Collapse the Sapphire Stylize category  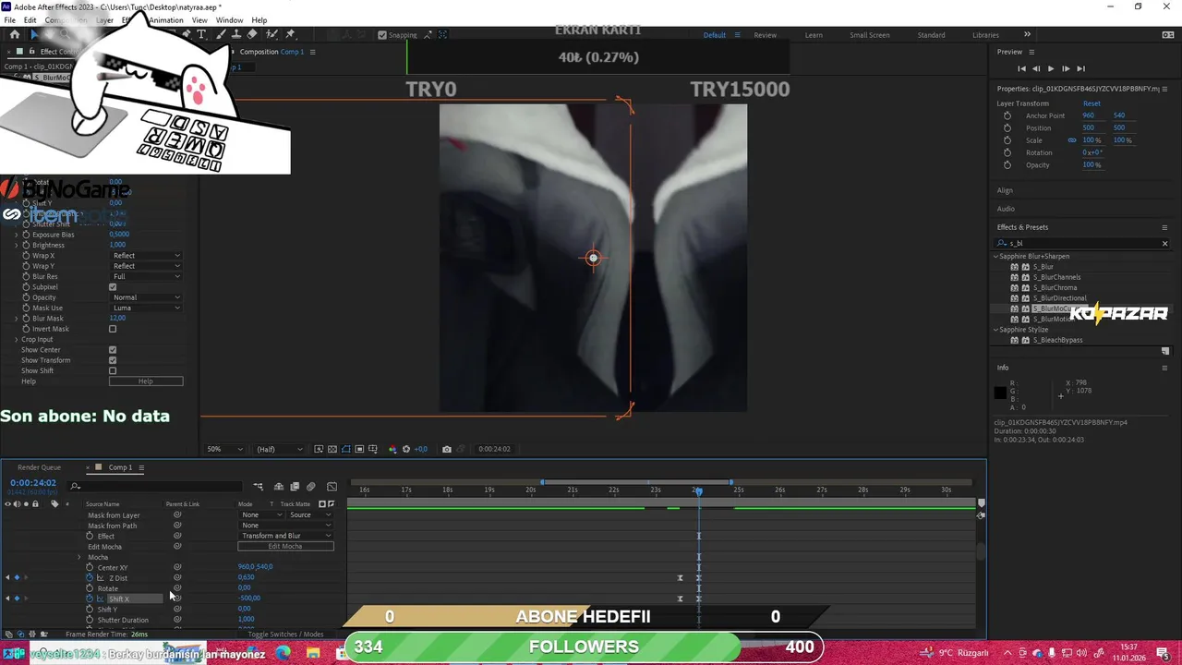(996, 329)
